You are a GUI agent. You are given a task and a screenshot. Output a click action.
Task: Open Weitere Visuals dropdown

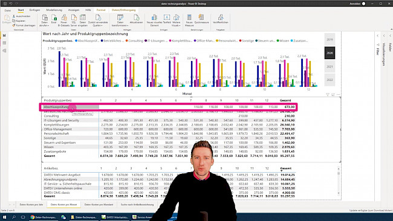click(176, 21)
